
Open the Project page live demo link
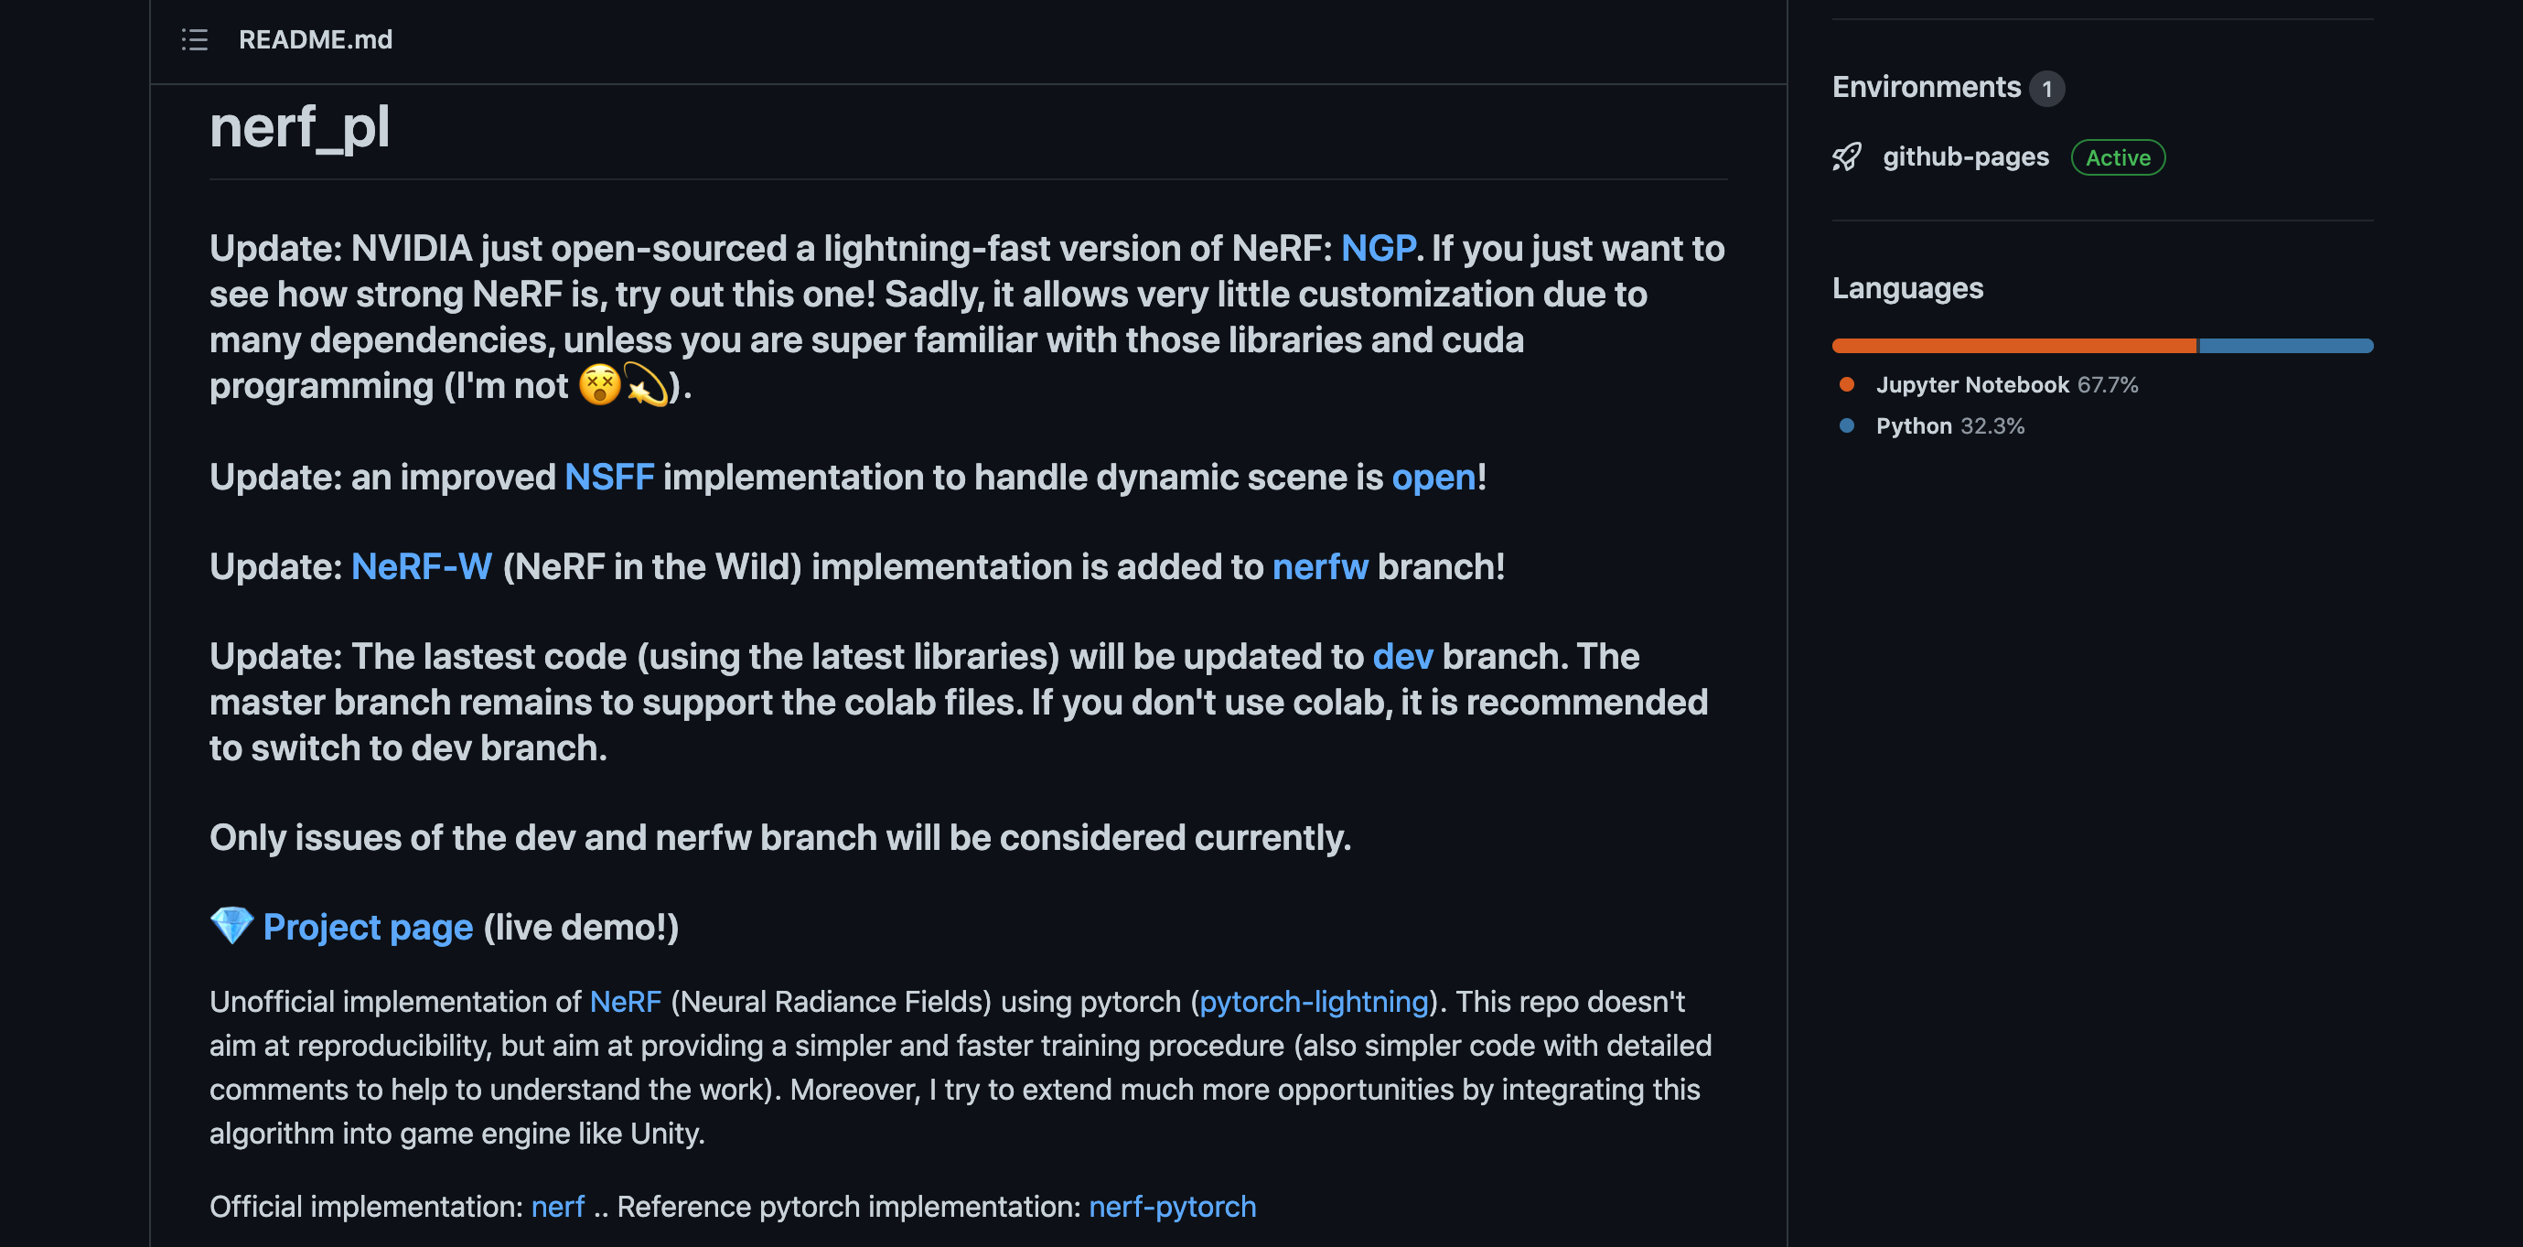(369, 927)
